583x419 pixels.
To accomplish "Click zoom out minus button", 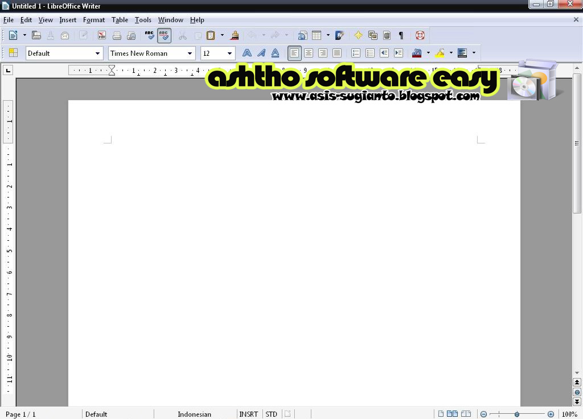I will click(483, 414).
